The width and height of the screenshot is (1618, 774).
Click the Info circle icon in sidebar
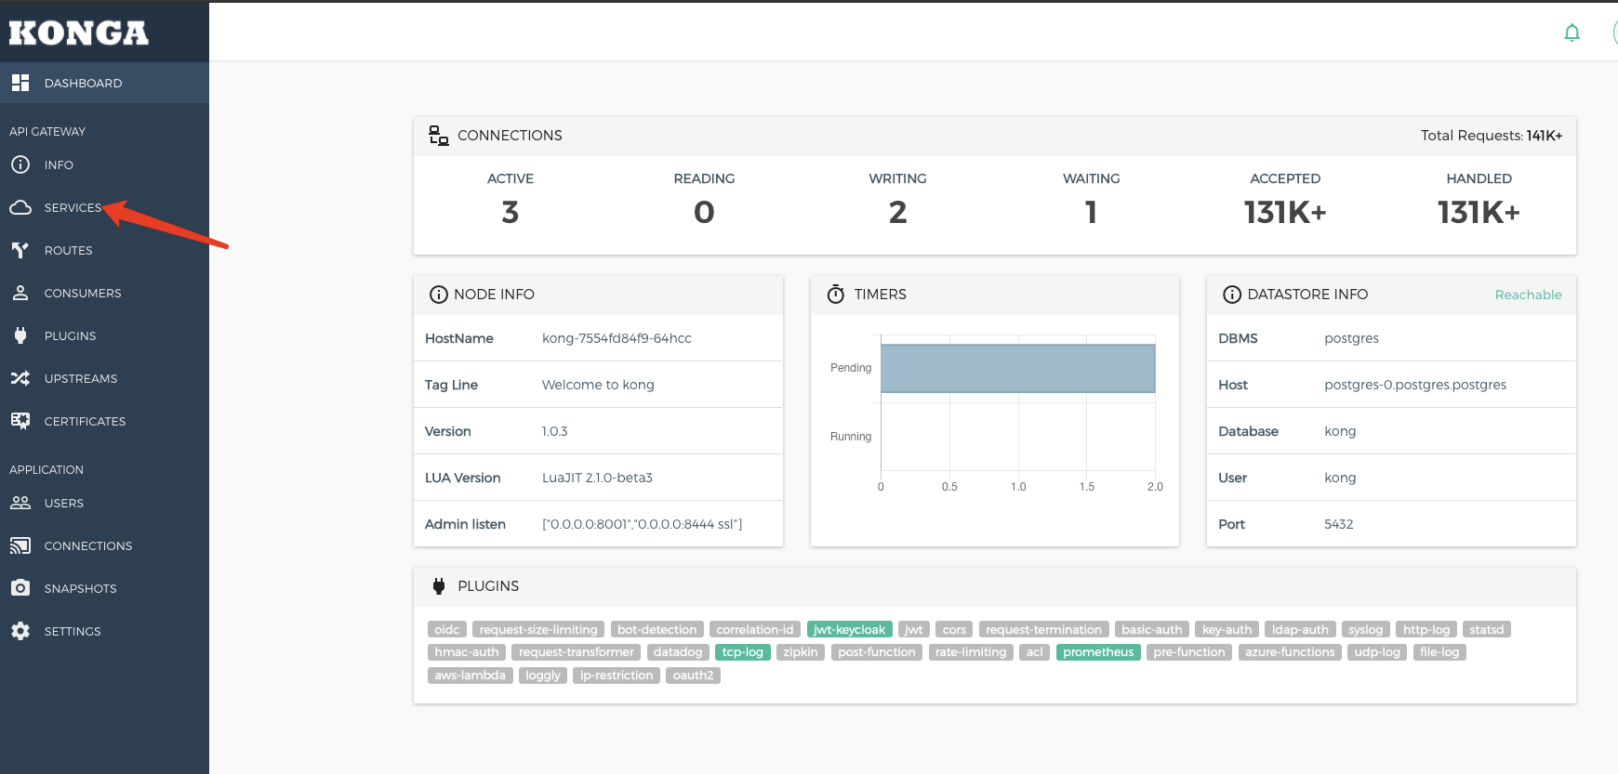point(20,164)
